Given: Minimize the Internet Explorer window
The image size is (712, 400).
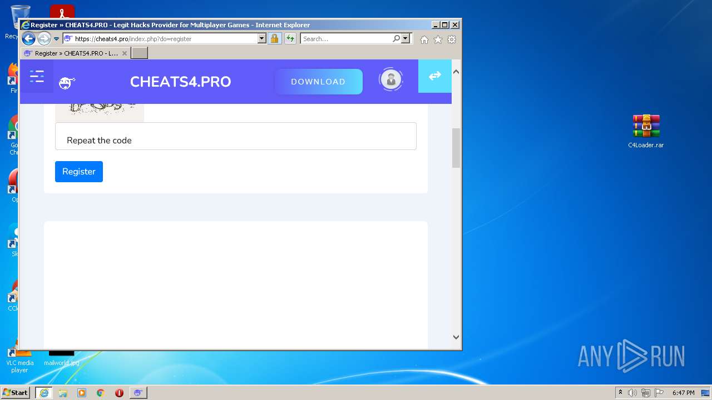Looking at the screenshot, I should (436, 25).
